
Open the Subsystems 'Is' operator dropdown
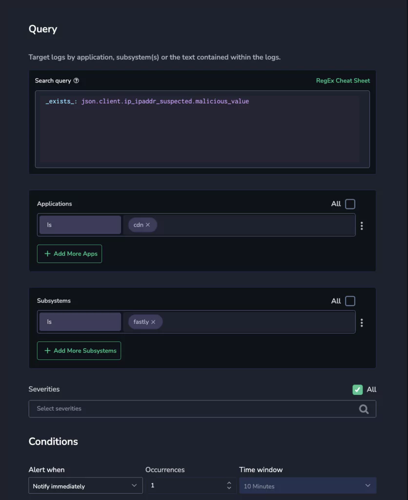pos(81,322)
